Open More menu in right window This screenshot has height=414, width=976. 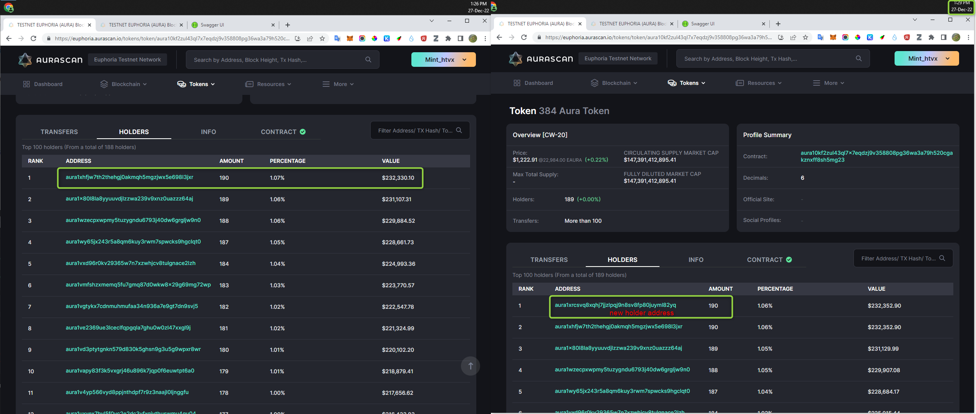829,83
